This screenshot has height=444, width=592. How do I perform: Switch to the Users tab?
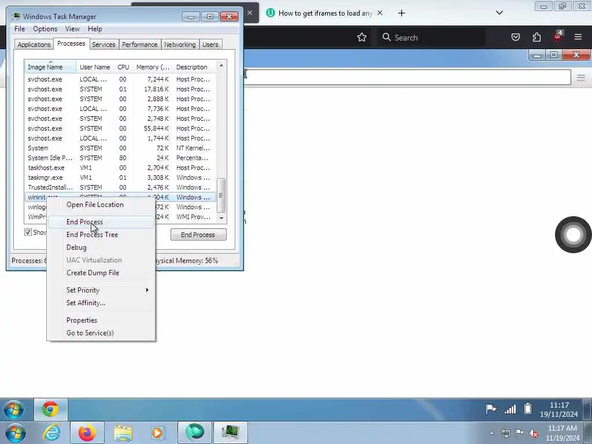[x=210, y=45]
